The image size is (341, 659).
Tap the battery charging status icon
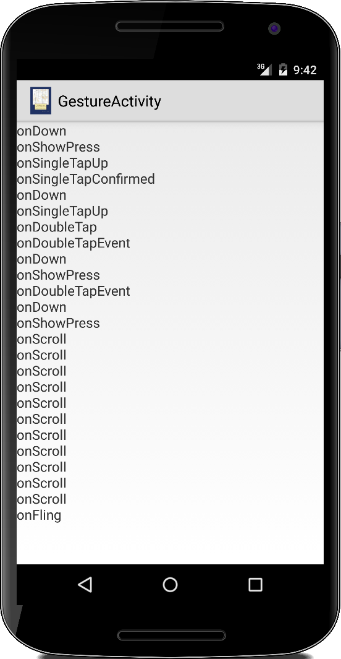tap(283, 69)
